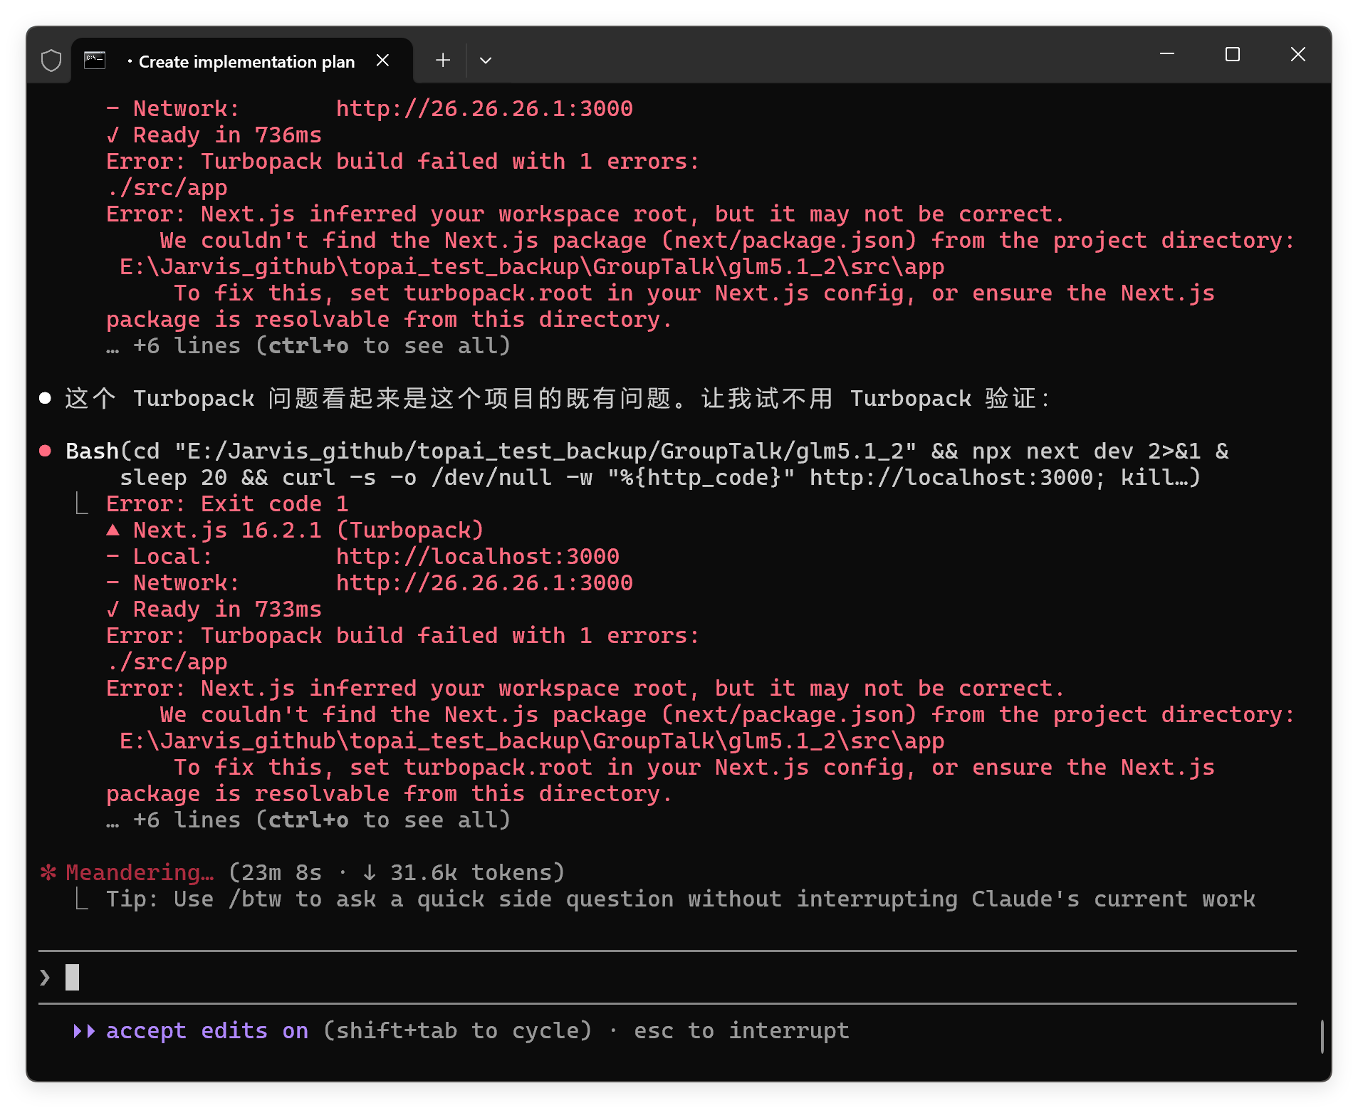The width and height of the screenshot is (1358, 1108).
Task: Click into the Claude prompt input field
Action: [641, 977]
